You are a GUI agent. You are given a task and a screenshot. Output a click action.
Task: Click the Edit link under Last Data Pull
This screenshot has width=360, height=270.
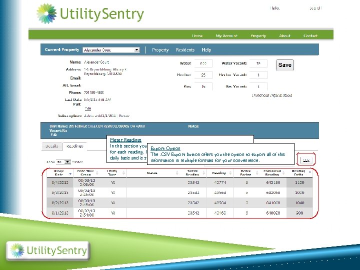pos(88,108)
